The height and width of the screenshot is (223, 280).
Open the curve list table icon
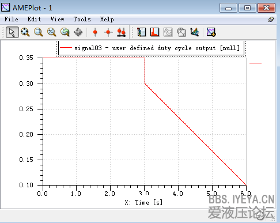[142, 32]
